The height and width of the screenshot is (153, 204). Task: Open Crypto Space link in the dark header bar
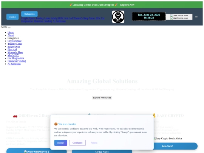coord(28,18)
